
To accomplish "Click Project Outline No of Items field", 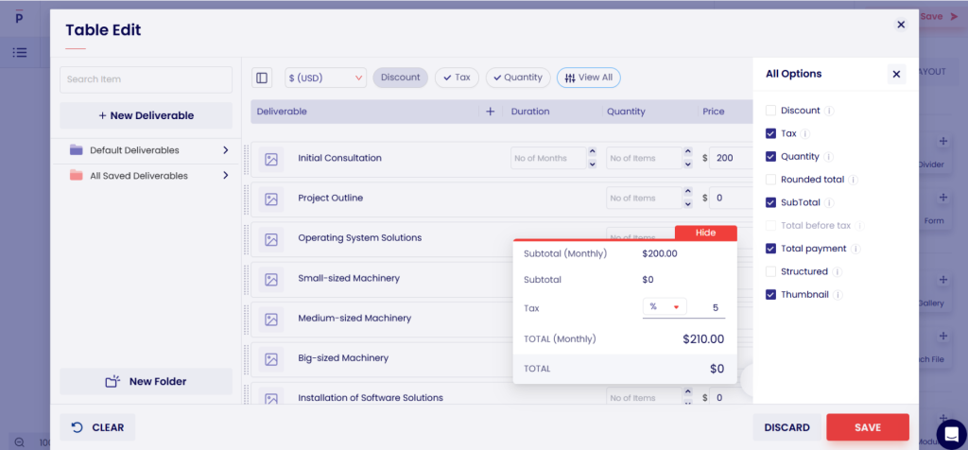I will click(645, 199).
